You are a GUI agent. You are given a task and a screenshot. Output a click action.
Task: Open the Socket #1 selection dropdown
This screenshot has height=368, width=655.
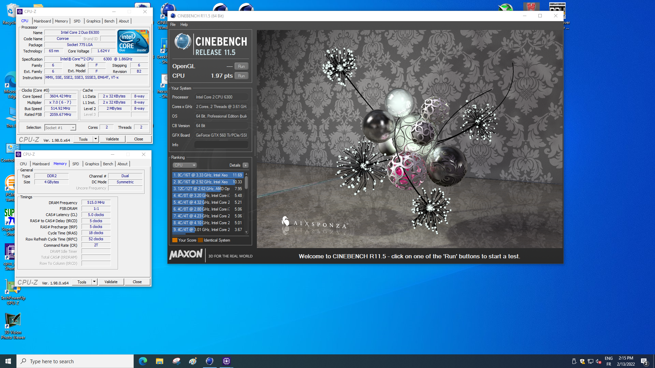coord(60,128)
